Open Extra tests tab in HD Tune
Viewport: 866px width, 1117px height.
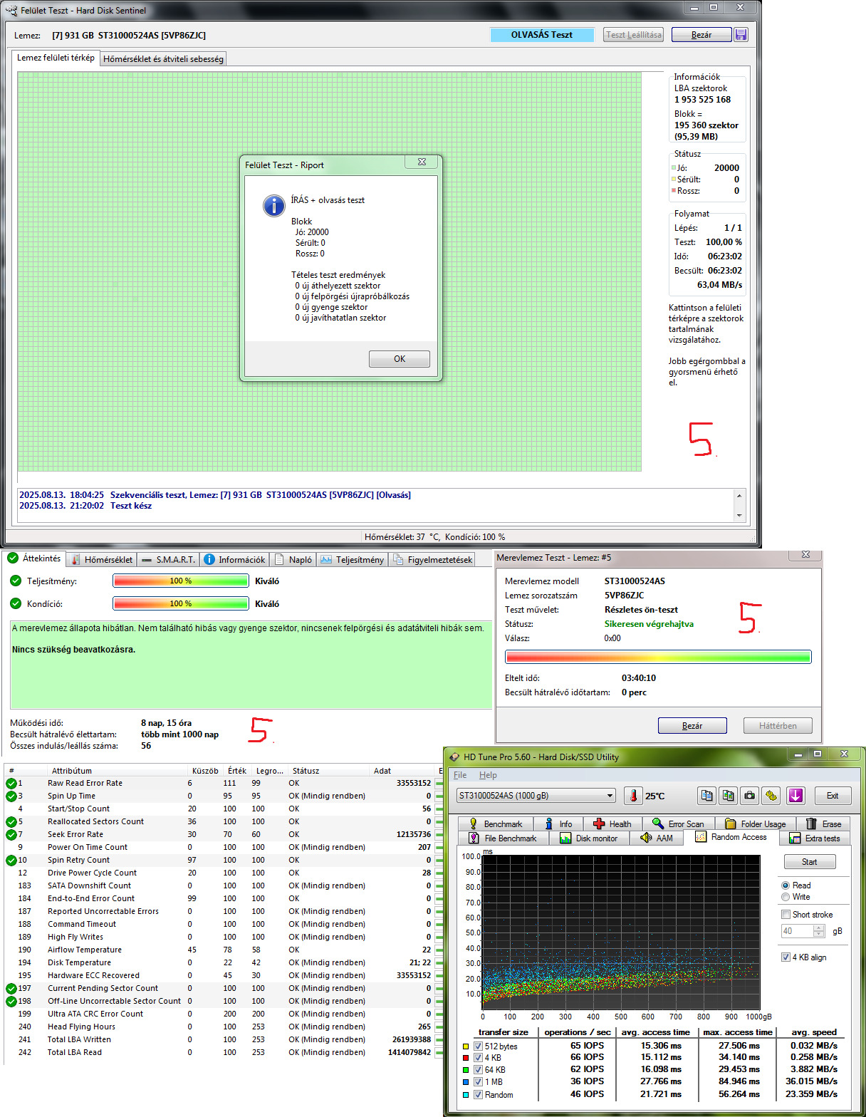point(815,838)
